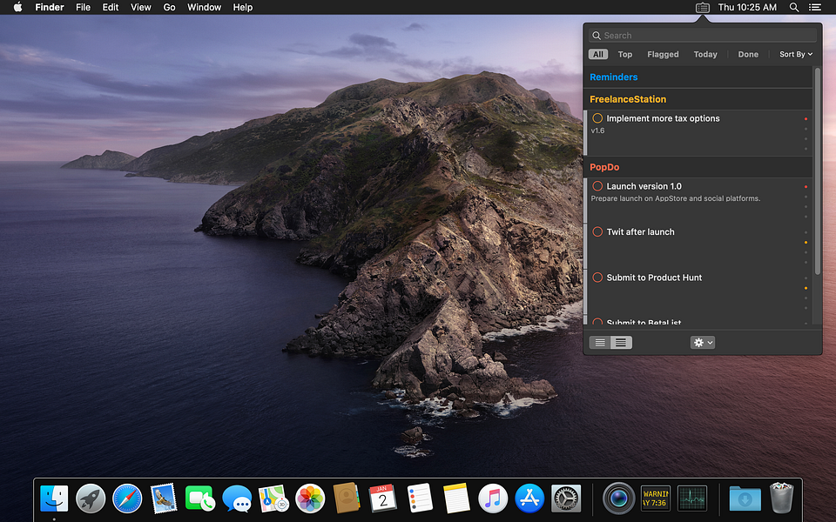836x522 pixels.
Task: Show Flagged tasks tab
Action: (663, 54)
